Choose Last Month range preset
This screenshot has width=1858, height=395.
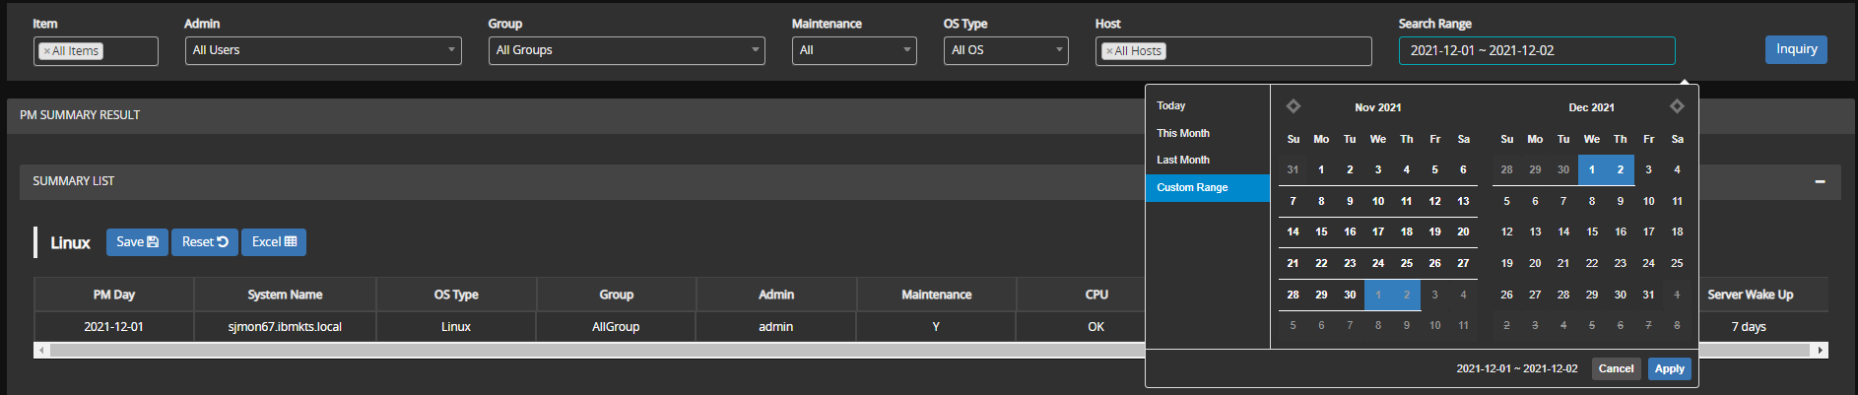pos(1183,160)
